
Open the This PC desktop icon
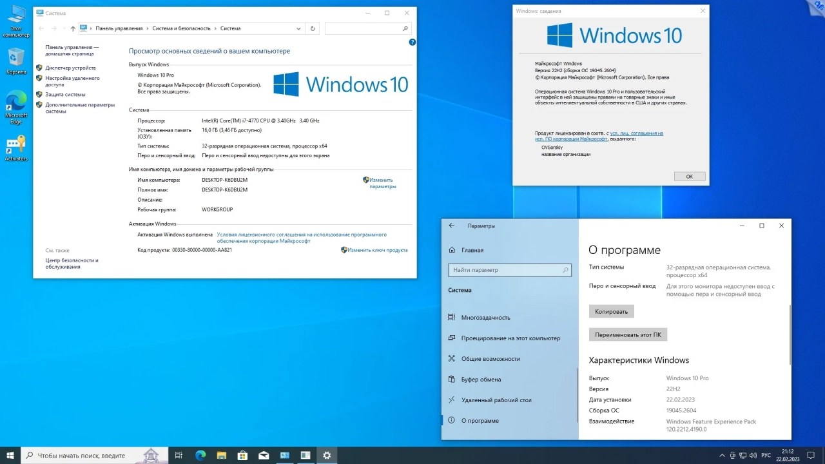(x=16, y=21)
